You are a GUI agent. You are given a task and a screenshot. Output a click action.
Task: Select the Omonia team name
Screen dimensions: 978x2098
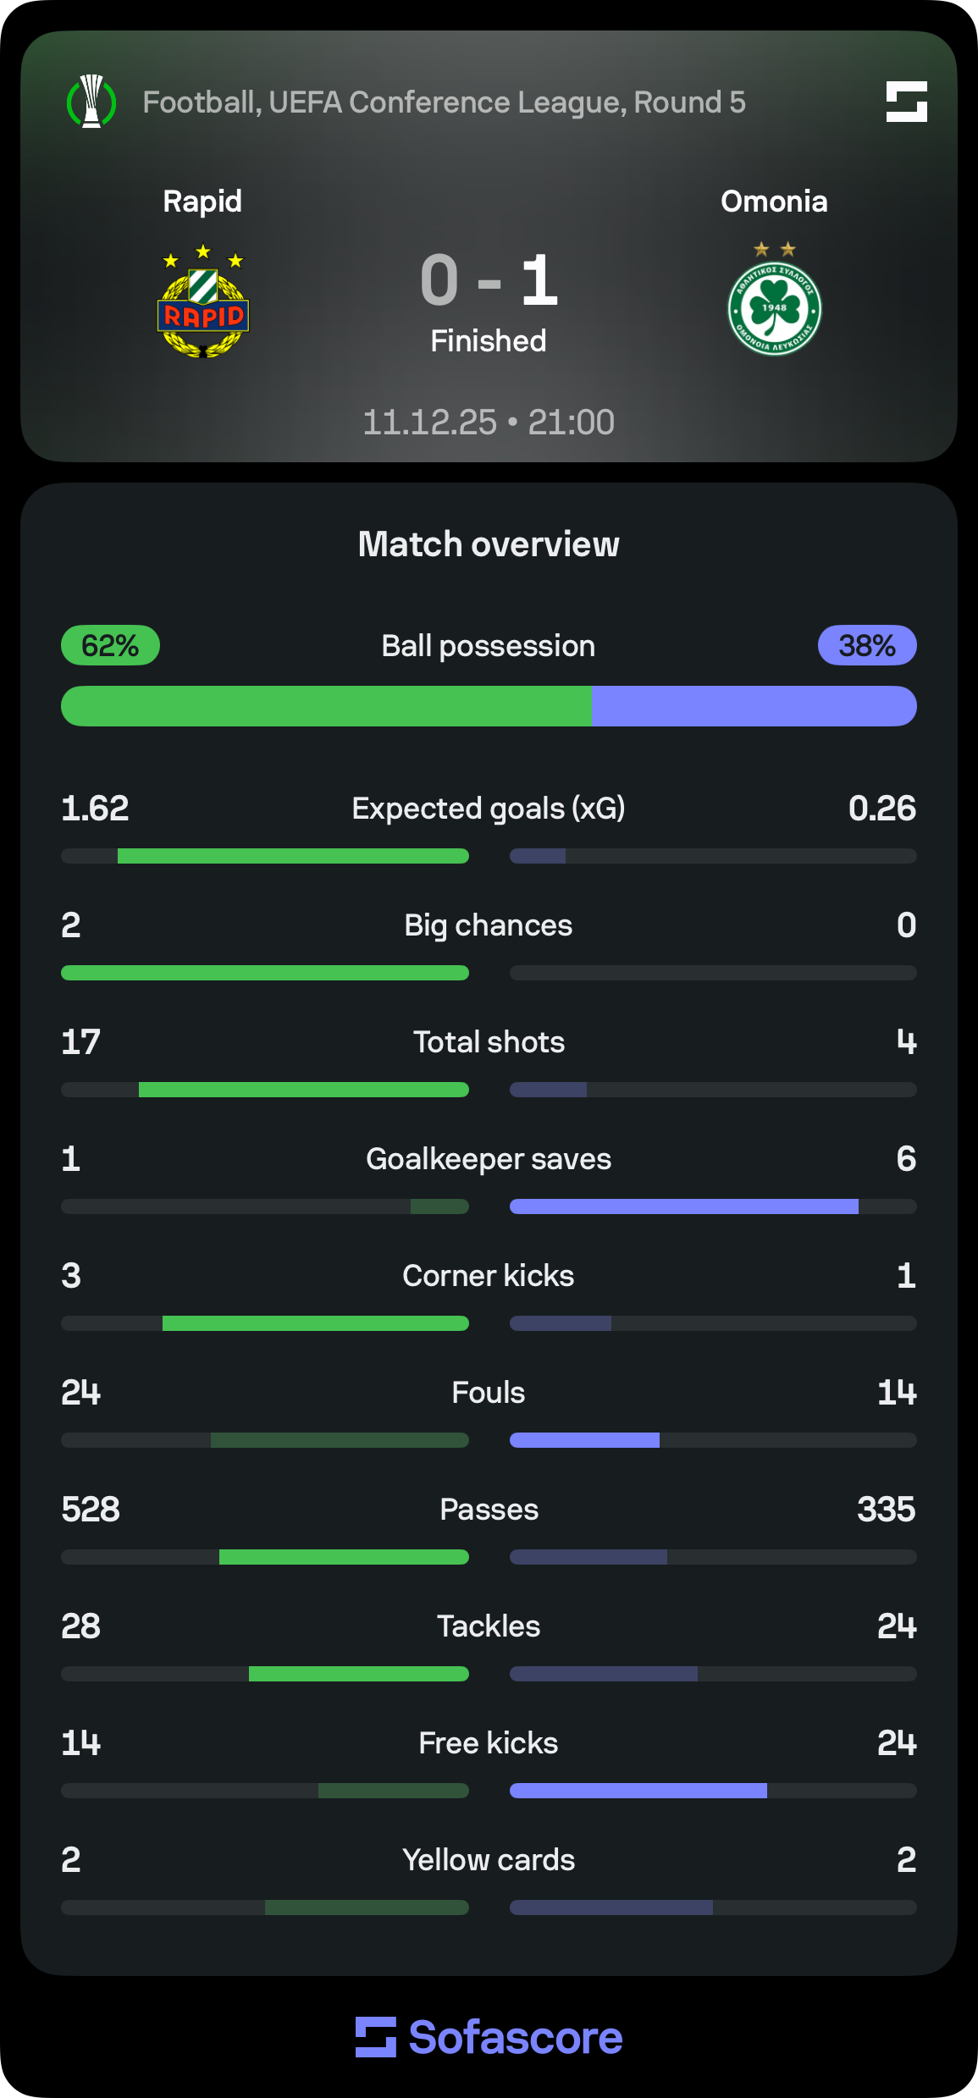coord(774,202)
